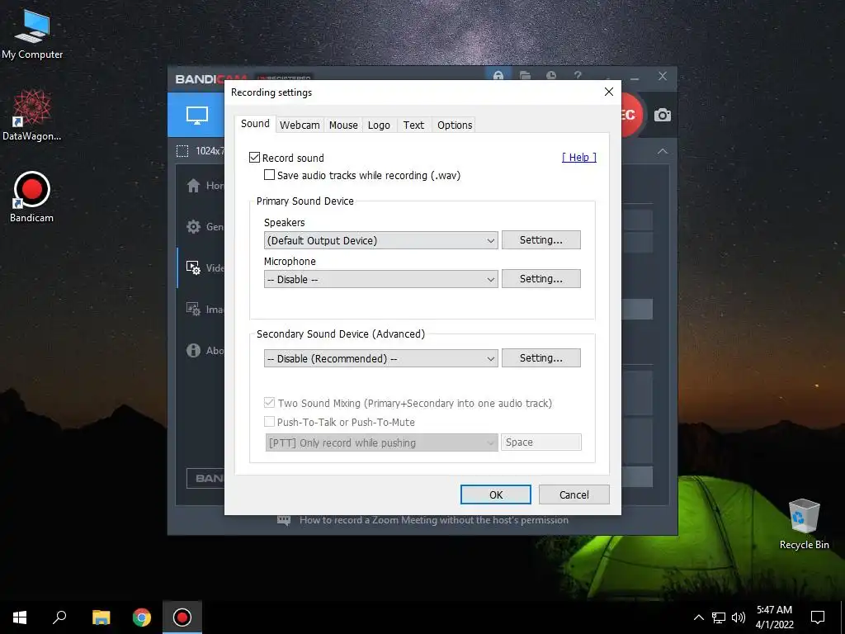Select the Image icon in Bandicam sidebar
The image size is (845, 634).
pos(193,309)
